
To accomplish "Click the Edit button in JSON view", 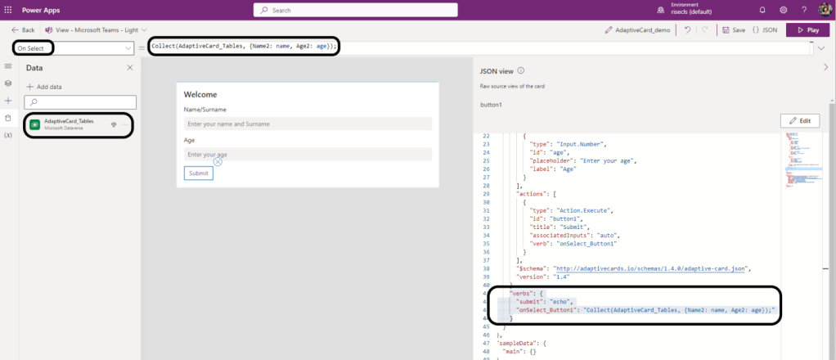I will 799,120.
